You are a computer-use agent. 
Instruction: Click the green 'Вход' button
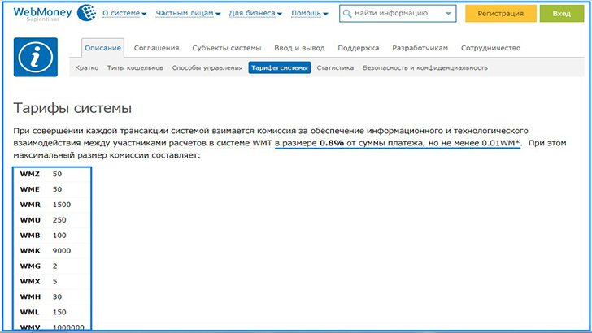[x=561, y=14]
